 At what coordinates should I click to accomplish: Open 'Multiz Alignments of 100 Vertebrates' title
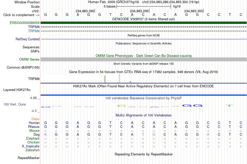144,115
